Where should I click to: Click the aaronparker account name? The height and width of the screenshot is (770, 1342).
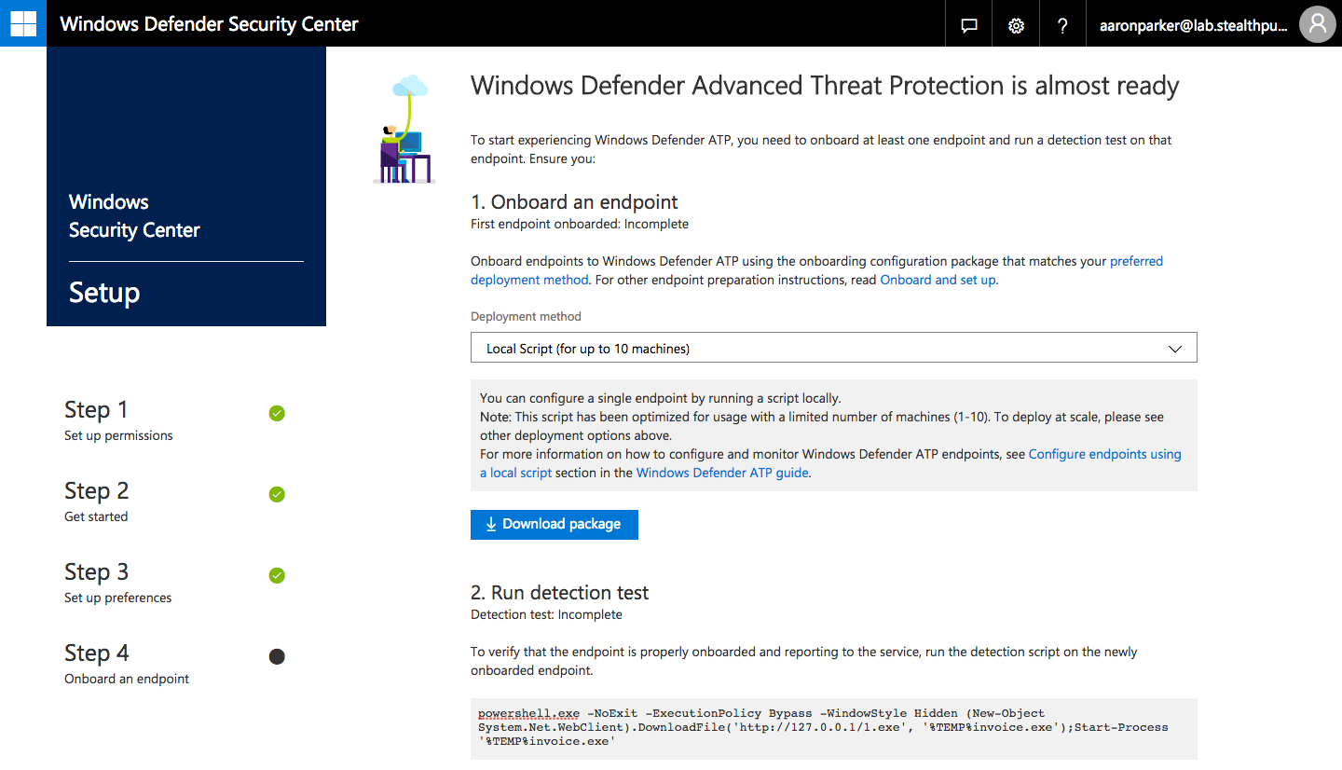(1194, 26)
